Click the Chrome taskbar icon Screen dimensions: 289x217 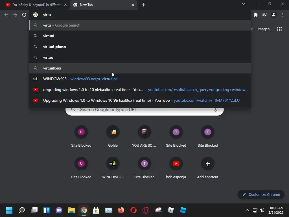tap(84, 210)
